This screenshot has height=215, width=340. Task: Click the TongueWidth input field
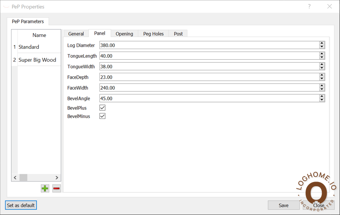[209, 66]
